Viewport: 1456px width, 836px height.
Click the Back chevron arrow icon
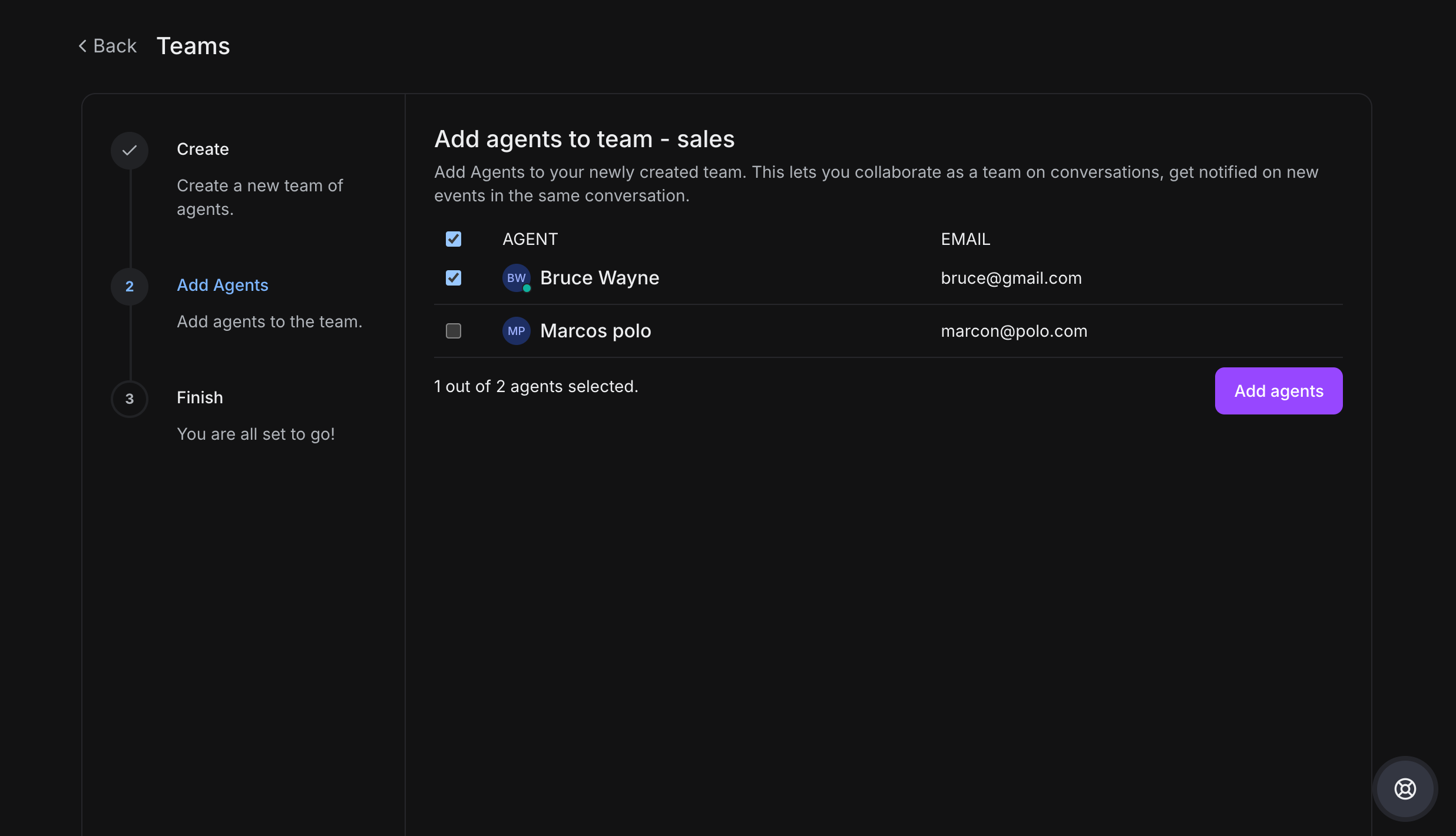82,46
